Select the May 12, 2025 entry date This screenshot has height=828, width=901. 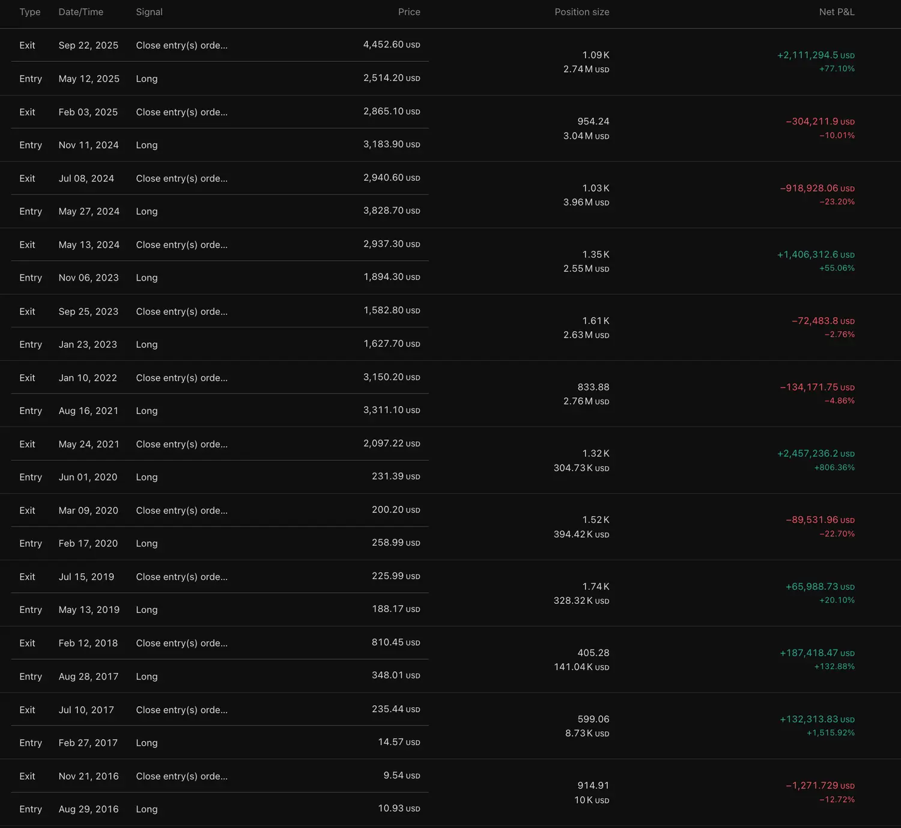89,79
